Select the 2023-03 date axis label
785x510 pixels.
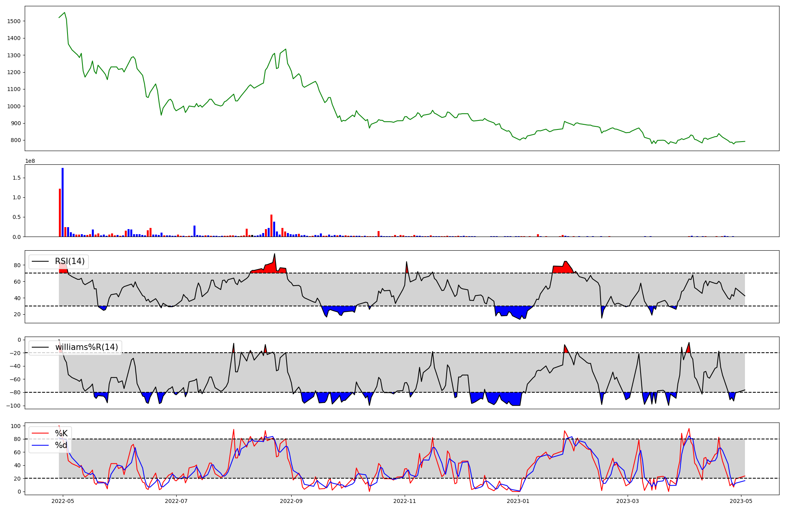pos(628,501)
